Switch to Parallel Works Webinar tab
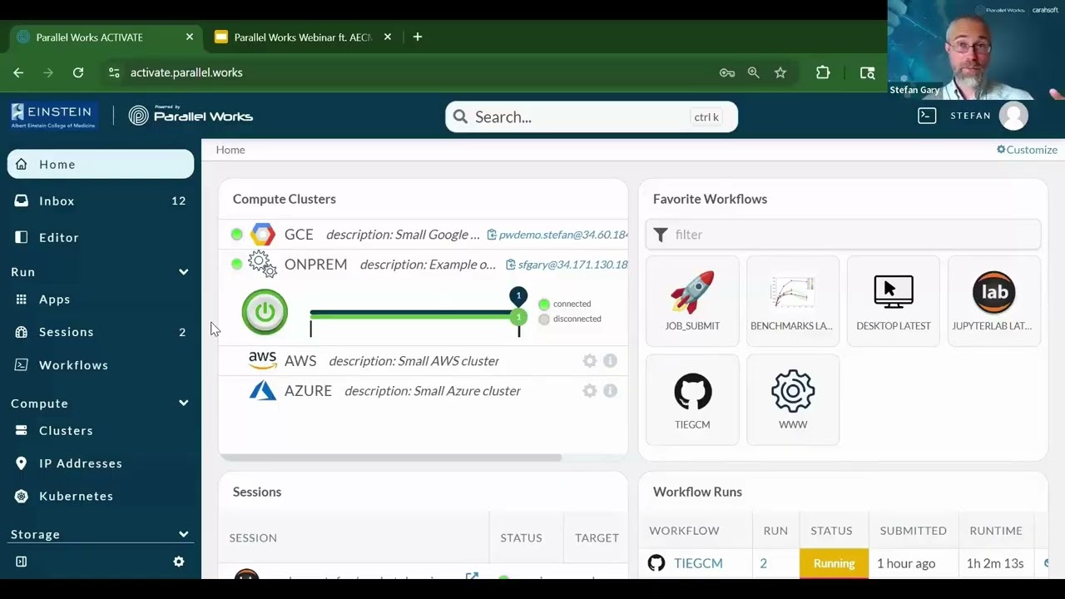1065x599 pixels. click(303, 37)
